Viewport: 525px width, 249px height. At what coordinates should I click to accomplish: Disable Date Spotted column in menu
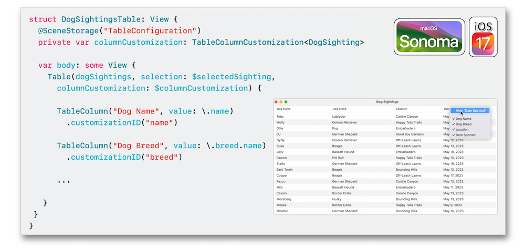point(465,135)
